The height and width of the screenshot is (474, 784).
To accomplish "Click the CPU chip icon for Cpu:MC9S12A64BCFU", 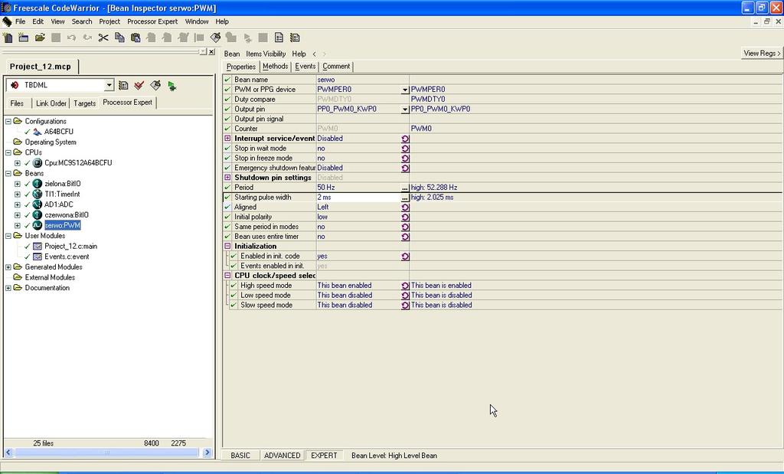I will pos(38,163).
